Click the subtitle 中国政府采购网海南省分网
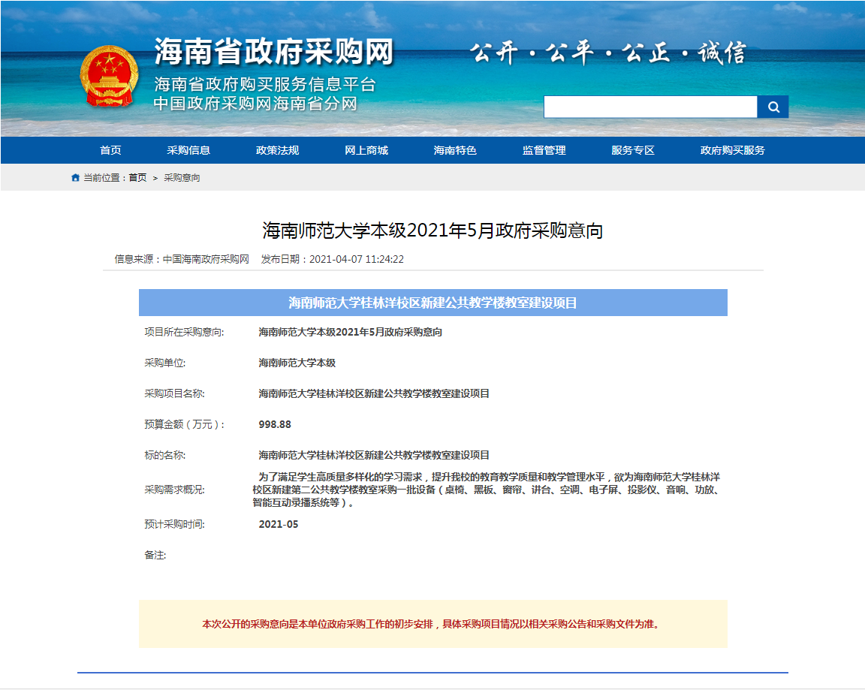 tap(255, 104)
